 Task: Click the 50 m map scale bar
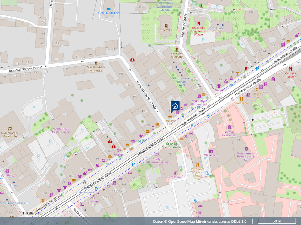[277, 222]
